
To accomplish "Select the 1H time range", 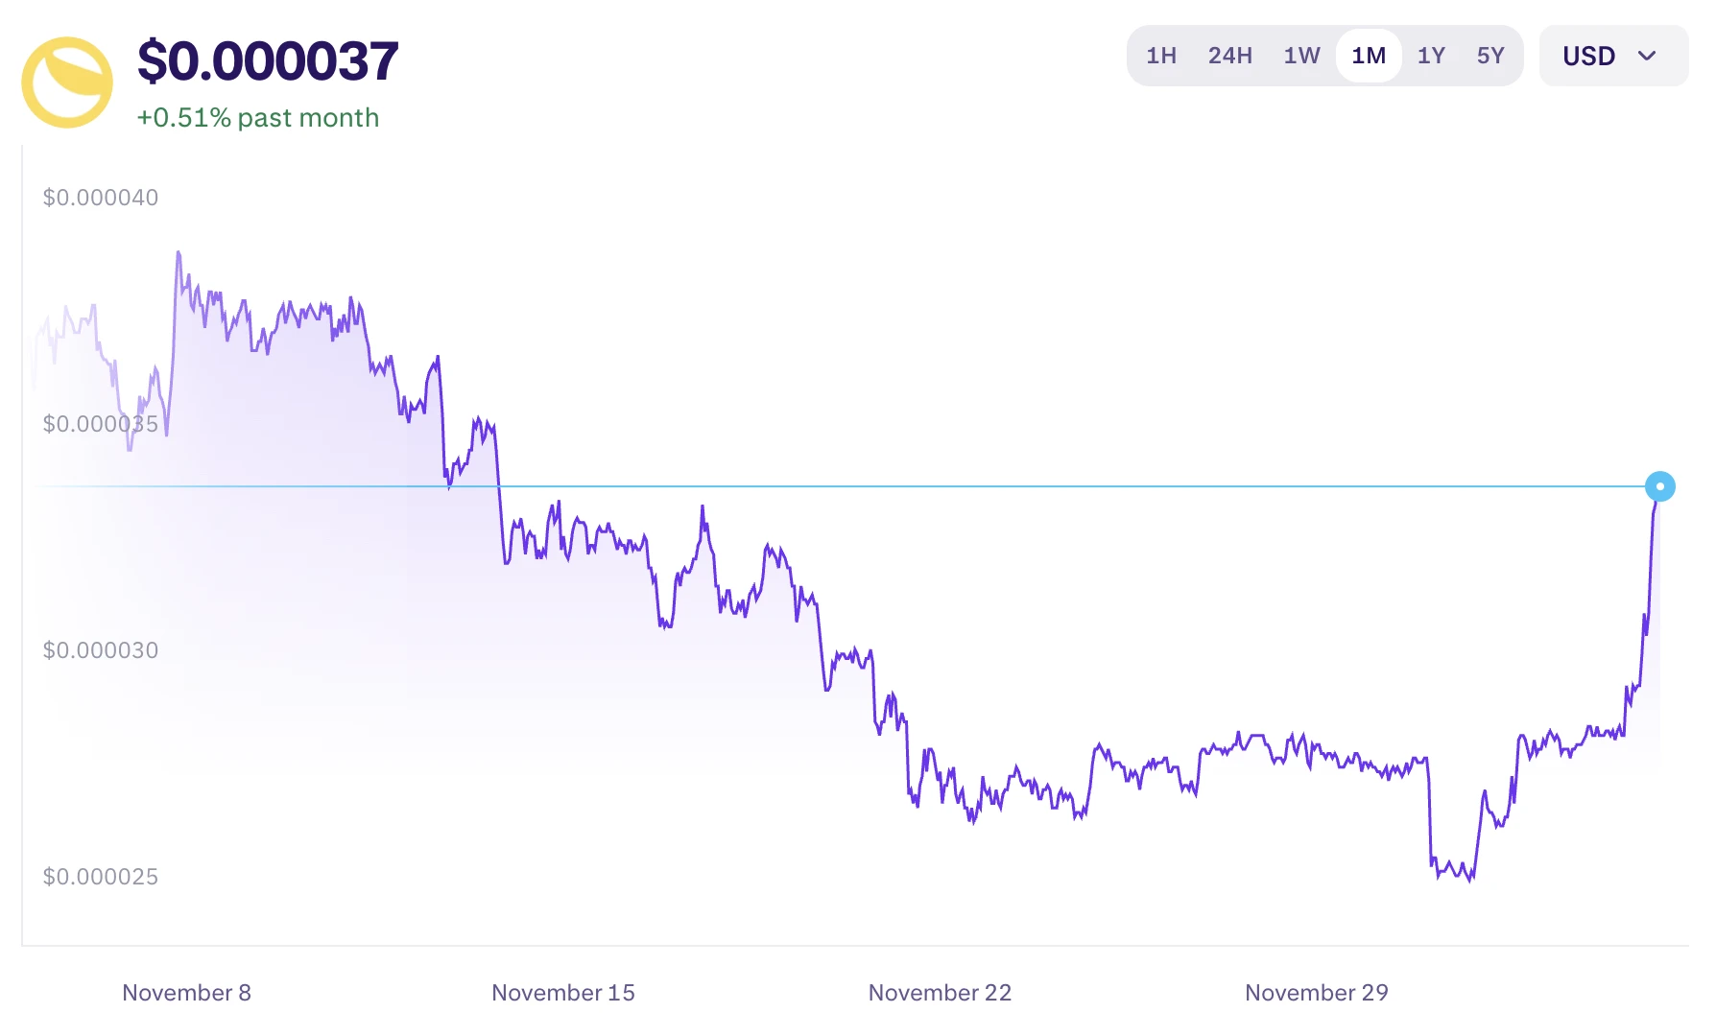I will point(1161,56).
